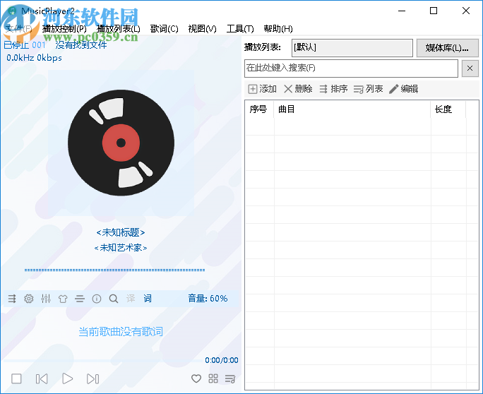
Task: Switch to mini mode grid icon
Action: (213, 378)
